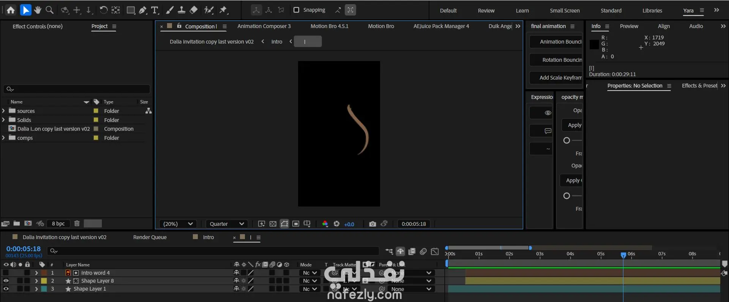
Task: Click the trash icon in Project panel
Action: (x=77, y=224)
